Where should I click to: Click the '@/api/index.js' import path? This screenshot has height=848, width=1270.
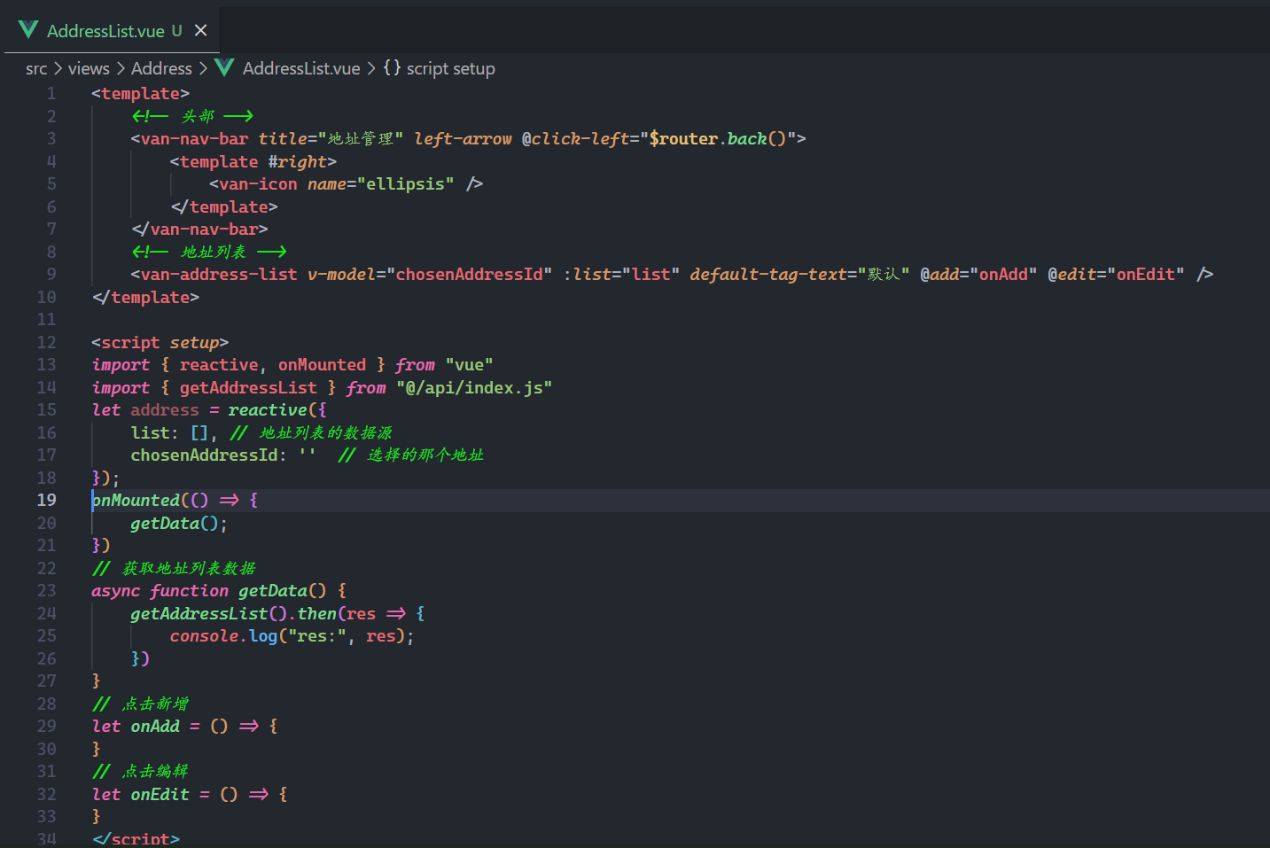coord(474,388)
